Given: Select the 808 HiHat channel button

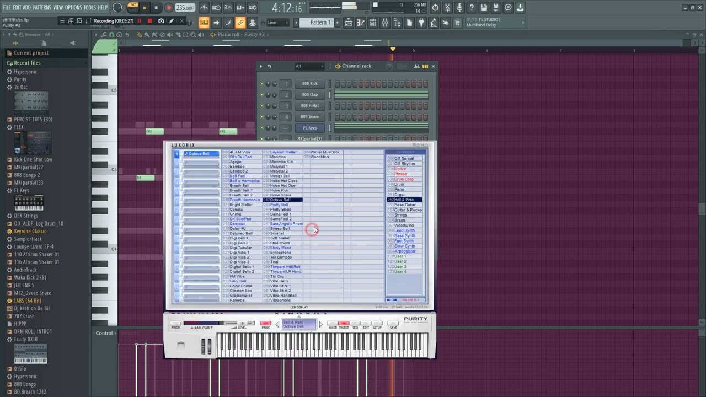Looking at the screenshot, I should 310,106.
